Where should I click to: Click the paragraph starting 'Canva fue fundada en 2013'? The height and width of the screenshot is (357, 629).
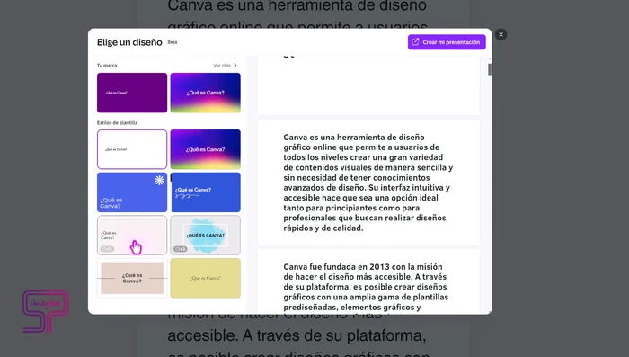point(366,287)
